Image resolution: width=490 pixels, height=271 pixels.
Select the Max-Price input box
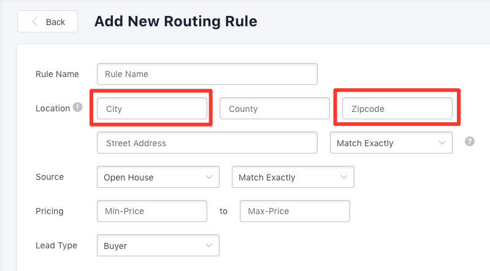[x=295, y=211]
